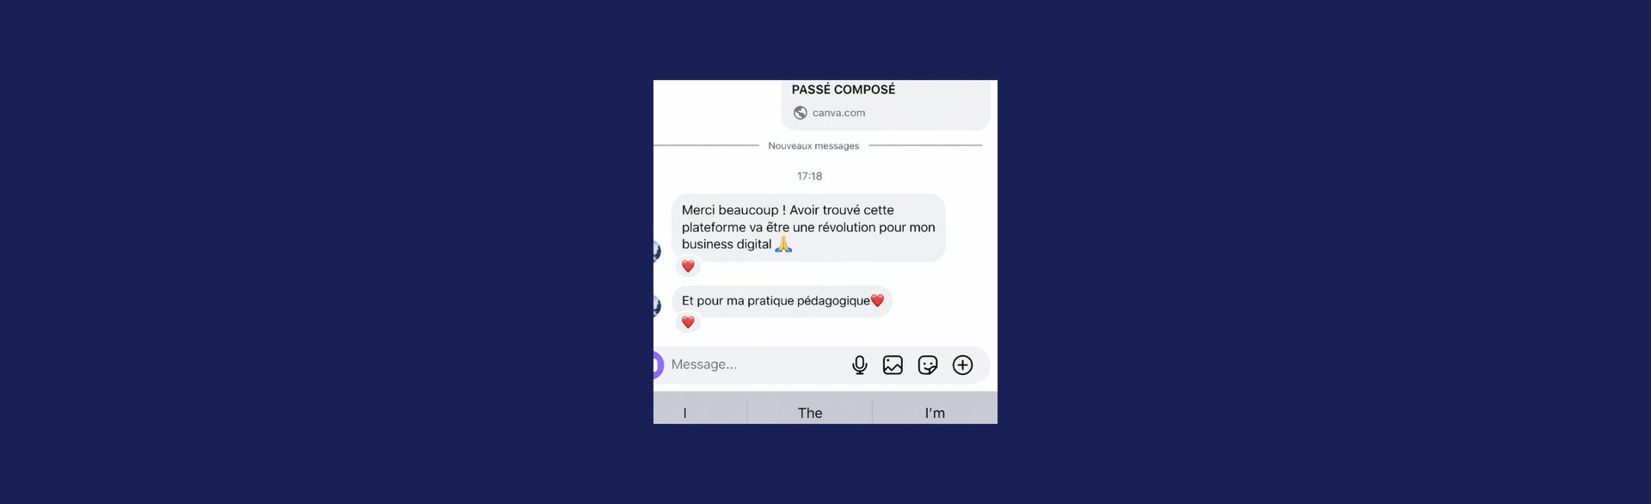Choose keyboard suggestion "I'm"
Image resolution: width=1651 pixels, height=504 pixels.
(935, 413)
